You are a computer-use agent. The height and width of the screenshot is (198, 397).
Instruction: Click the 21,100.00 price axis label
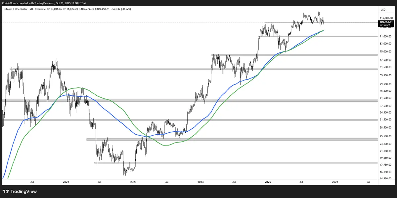click(386, 151)
